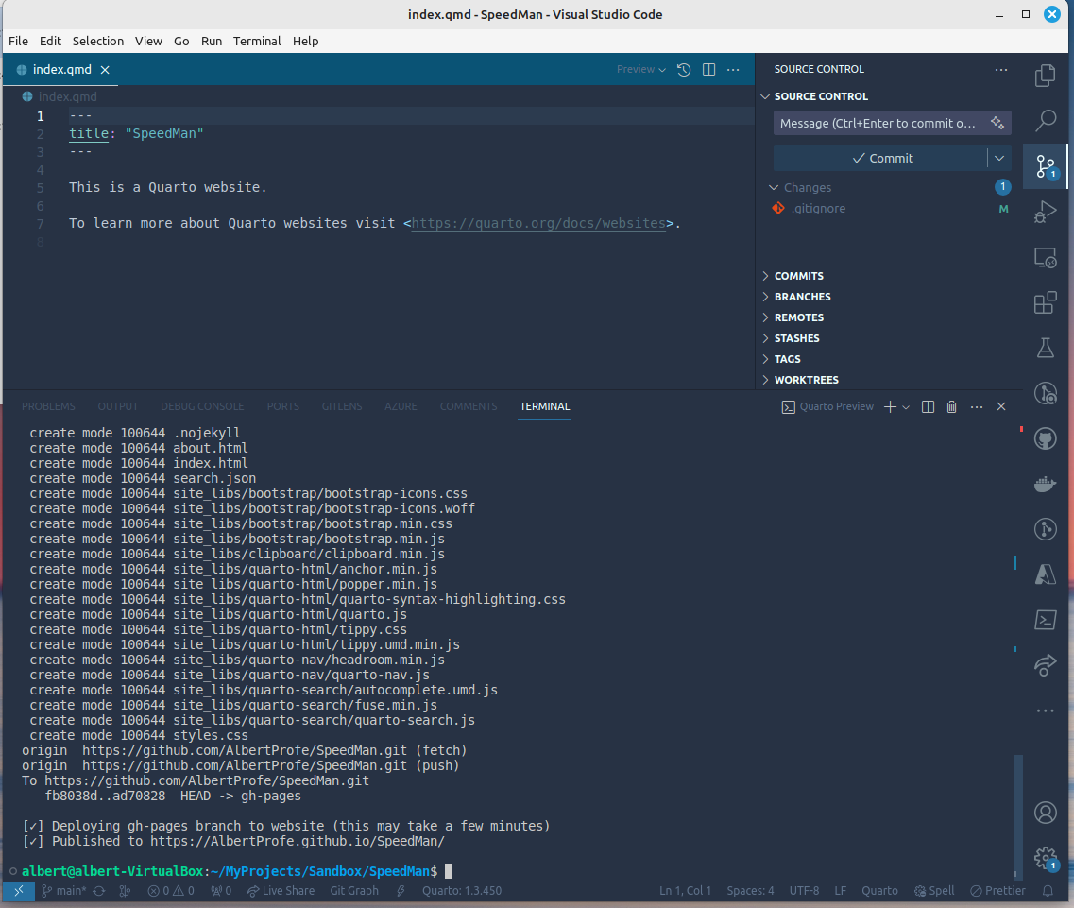Open Run and Debug view
The width and height of the screenshot is (1074, 908).
point(1046,212)
